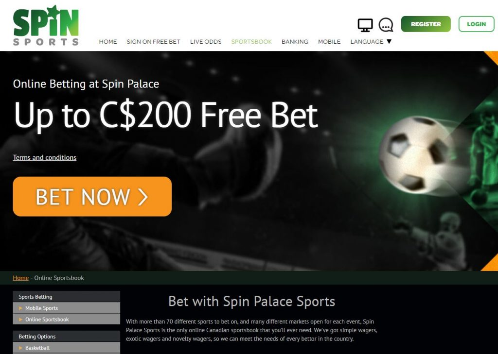Click the Spin Sports logo
The image size is (498, 354).
pyautogui.click(x=46, y=25)
